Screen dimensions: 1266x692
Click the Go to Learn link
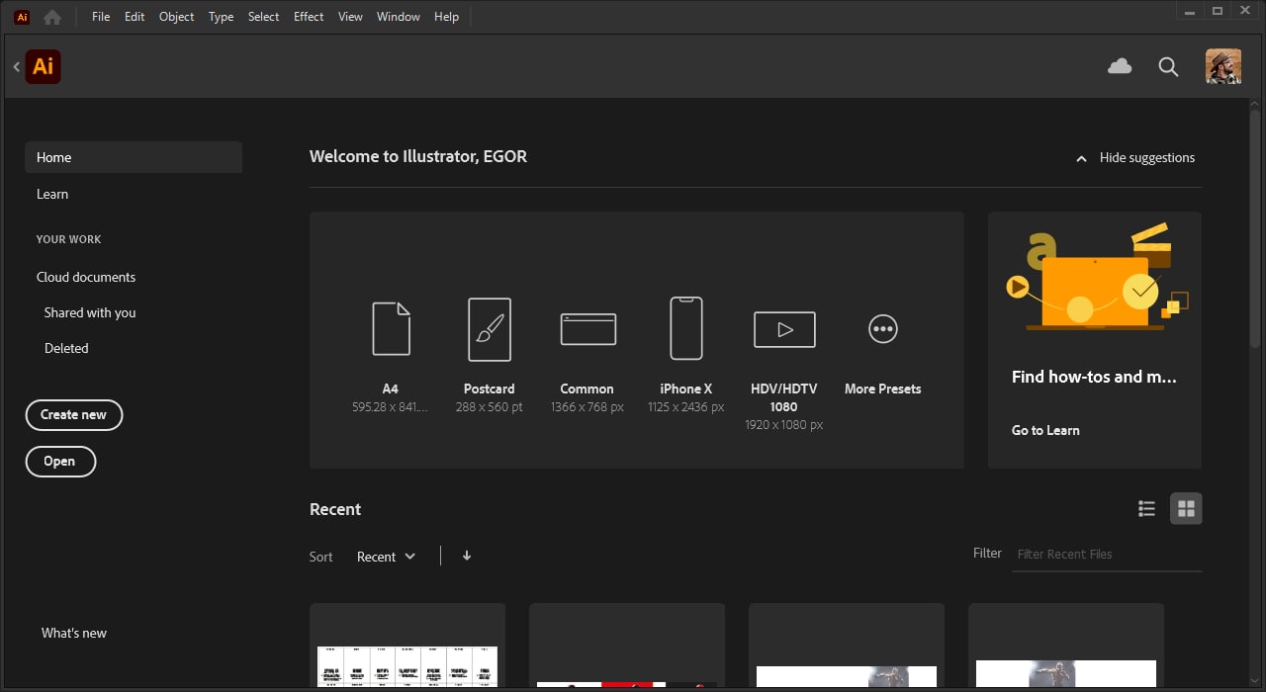coord(1045,430)
